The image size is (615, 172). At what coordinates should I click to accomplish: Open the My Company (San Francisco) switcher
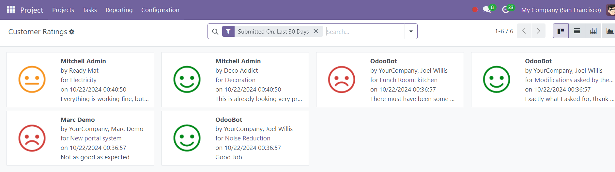(561, 10)
